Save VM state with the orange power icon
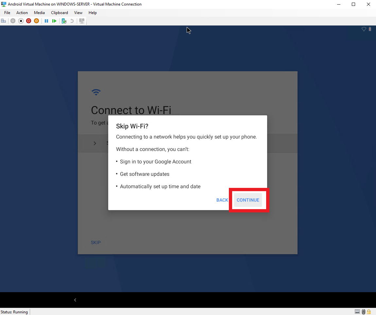 36,21
